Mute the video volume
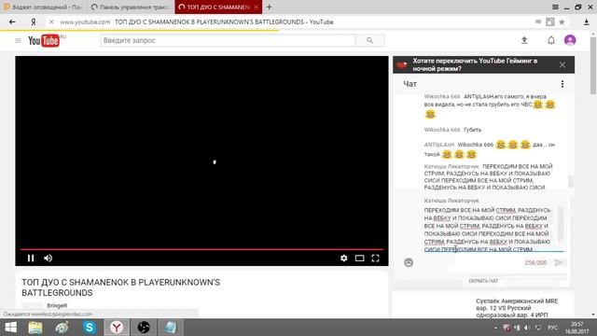The width and height of the screenshot is (597, 336). pos(49,259)
